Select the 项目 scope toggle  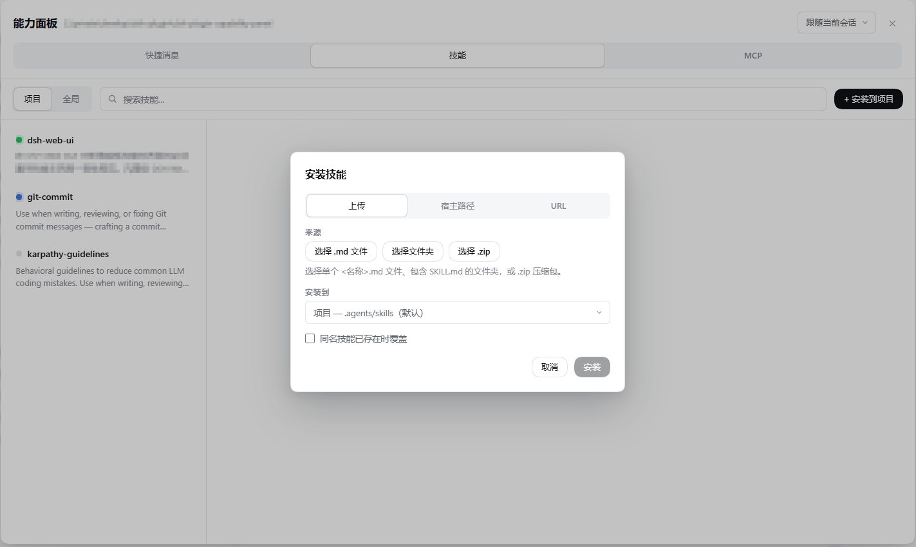pyautogui.click(x=32, y=99)
